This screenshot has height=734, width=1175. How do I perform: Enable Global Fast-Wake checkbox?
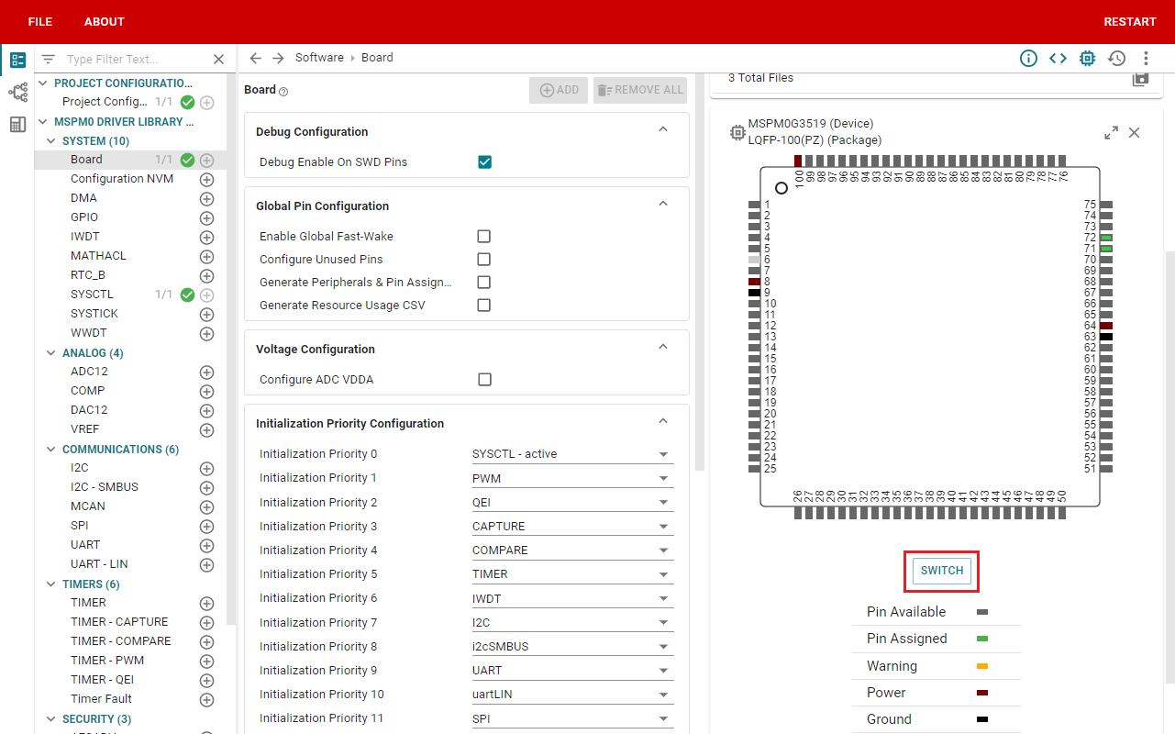[x=483, y=236]
